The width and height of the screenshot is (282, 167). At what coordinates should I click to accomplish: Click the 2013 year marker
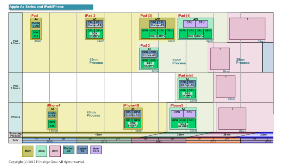coord(213,142)
